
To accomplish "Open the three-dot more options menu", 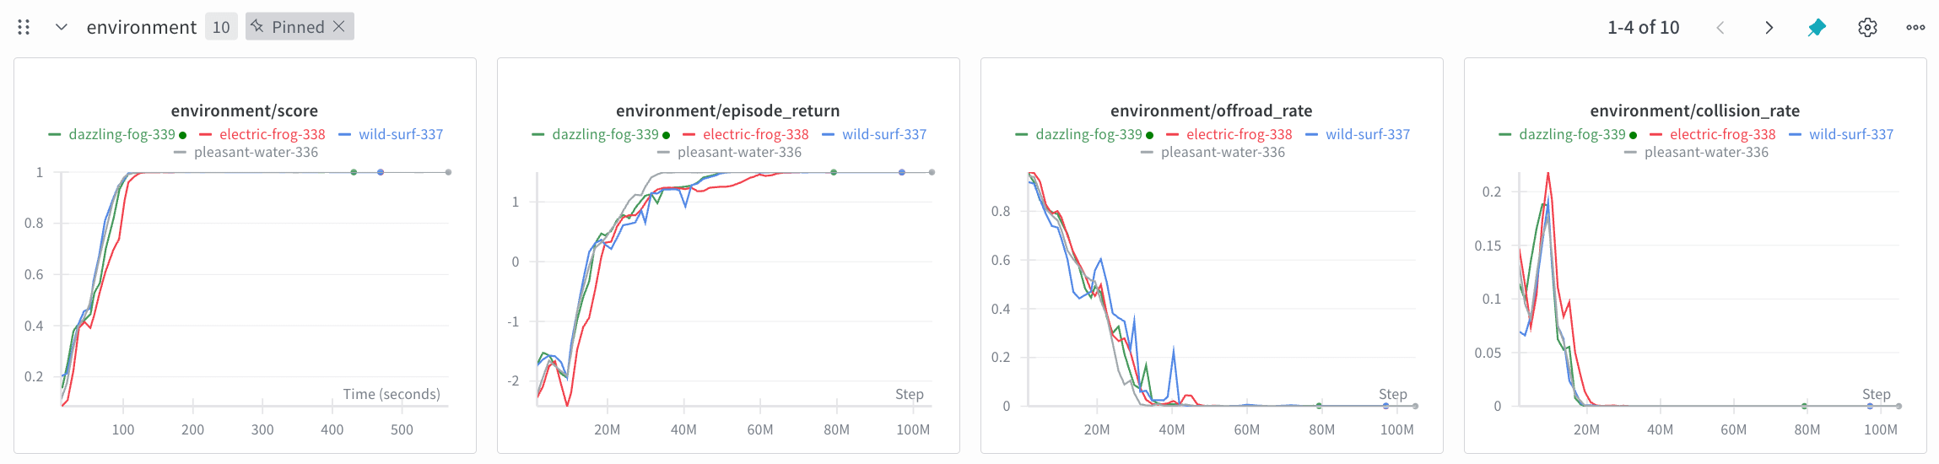I will point(1915,27).
